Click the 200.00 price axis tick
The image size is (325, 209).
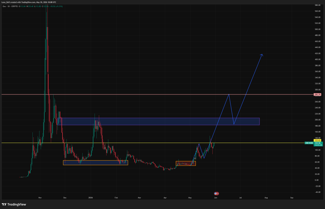tap(317, 120)
